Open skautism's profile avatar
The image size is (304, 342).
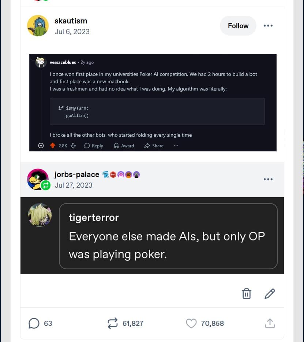tap(38, 26)
